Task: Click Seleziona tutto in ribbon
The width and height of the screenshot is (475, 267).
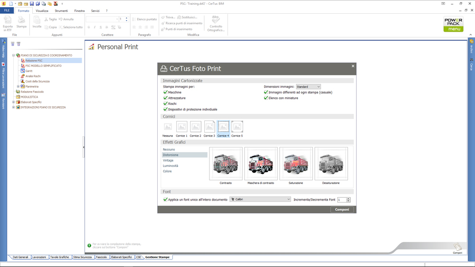Action: pos(71,27)
